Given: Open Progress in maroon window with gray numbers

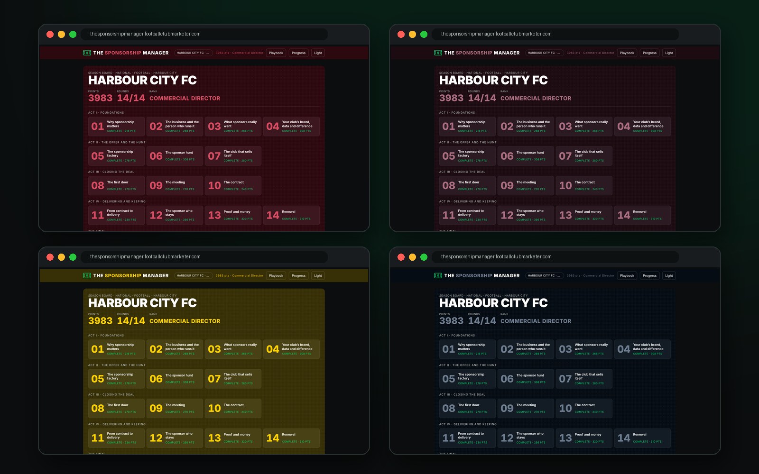Looking at the screenshot, I should pyautogui.click(x=650, y=53).
